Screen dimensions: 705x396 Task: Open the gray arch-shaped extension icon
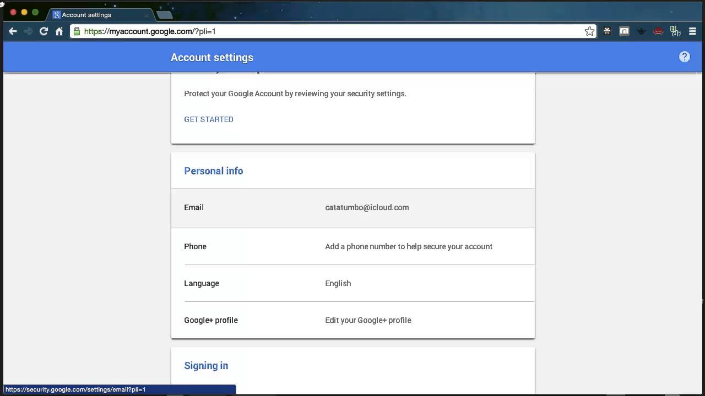coord(624,31)
